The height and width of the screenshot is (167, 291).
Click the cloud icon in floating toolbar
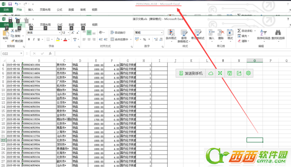211,73
